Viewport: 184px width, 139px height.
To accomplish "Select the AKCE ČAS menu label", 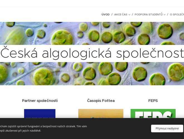I will coord(121,14).
